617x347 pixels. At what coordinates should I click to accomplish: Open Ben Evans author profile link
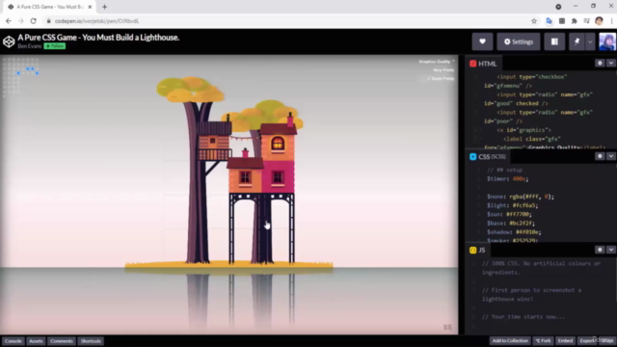(29, 46)
